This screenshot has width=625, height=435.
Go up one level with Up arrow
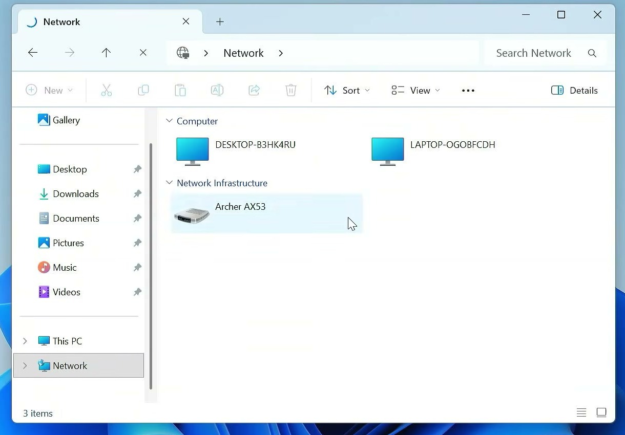[106, 53]
